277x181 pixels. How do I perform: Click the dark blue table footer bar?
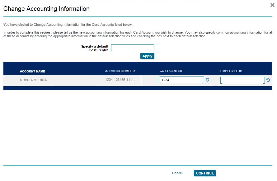(137, 88)
